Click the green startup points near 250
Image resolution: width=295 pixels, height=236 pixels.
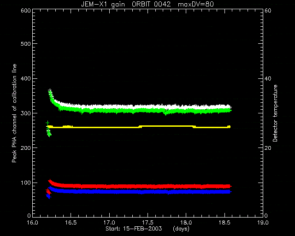click(x=48, y=130)
